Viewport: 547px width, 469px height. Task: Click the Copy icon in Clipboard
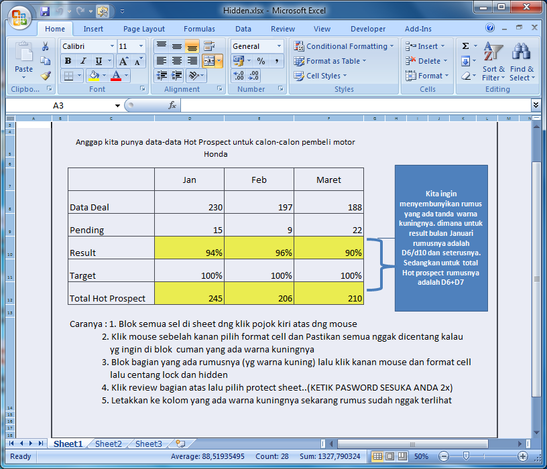click(46, 61)
